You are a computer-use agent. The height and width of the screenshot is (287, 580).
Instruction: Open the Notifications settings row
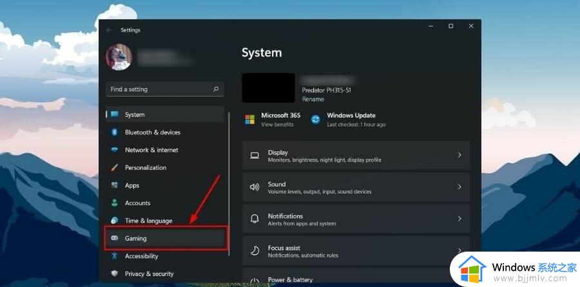point(356,219)
